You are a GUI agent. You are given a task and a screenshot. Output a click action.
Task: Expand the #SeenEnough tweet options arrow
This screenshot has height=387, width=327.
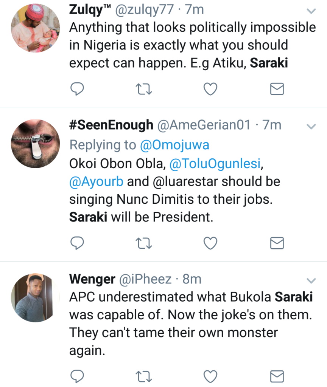[311, 126]
